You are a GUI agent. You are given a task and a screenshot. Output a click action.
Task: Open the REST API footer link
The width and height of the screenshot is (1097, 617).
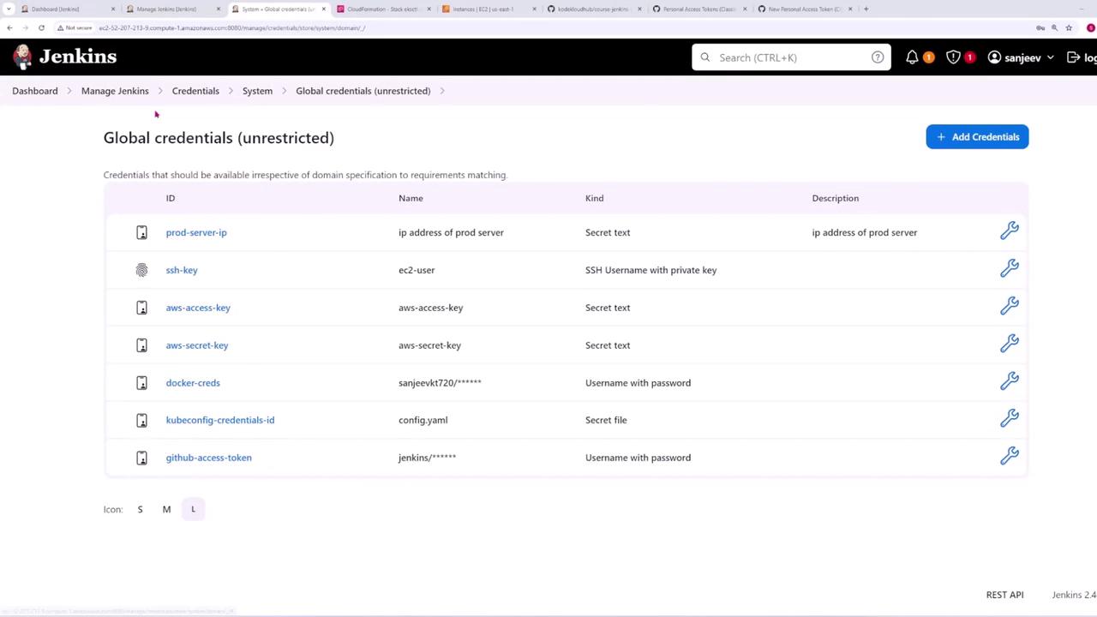(x=1004, y=595)
